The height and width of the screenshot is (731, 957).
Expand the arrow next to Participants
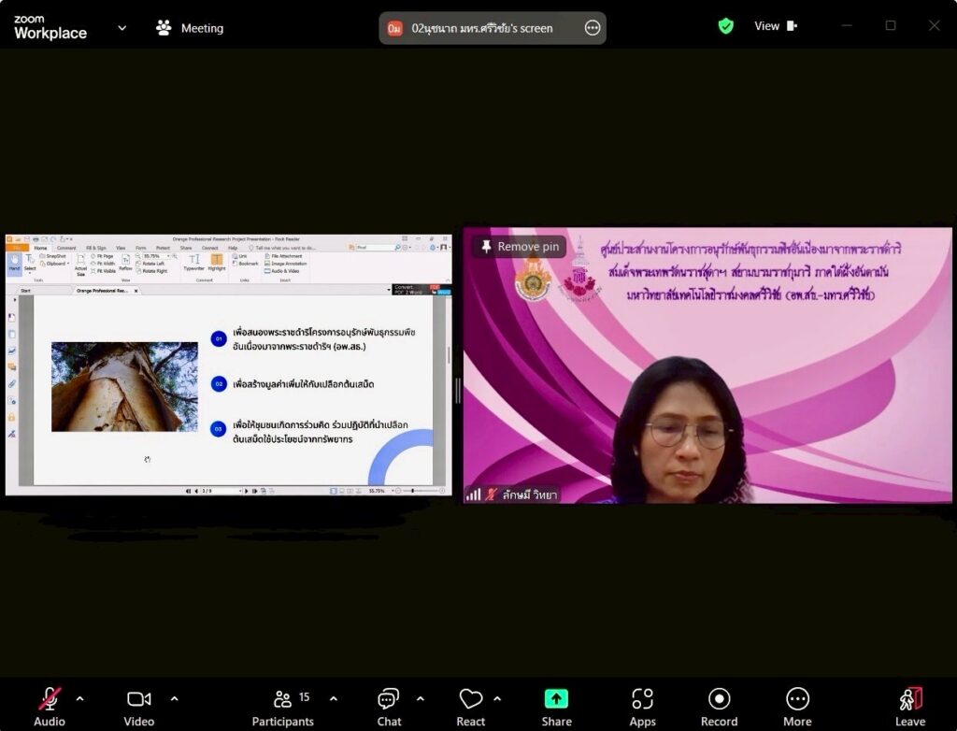click(x=334, y=698)
